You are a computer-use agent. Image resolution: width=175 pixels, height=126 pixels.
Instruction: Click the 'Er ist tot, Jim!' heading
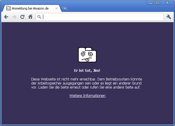[x=87, y=71]
